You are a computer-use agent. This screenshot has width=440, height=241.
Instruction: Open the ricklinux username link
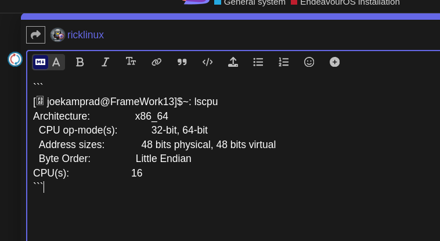pos(85,35)
